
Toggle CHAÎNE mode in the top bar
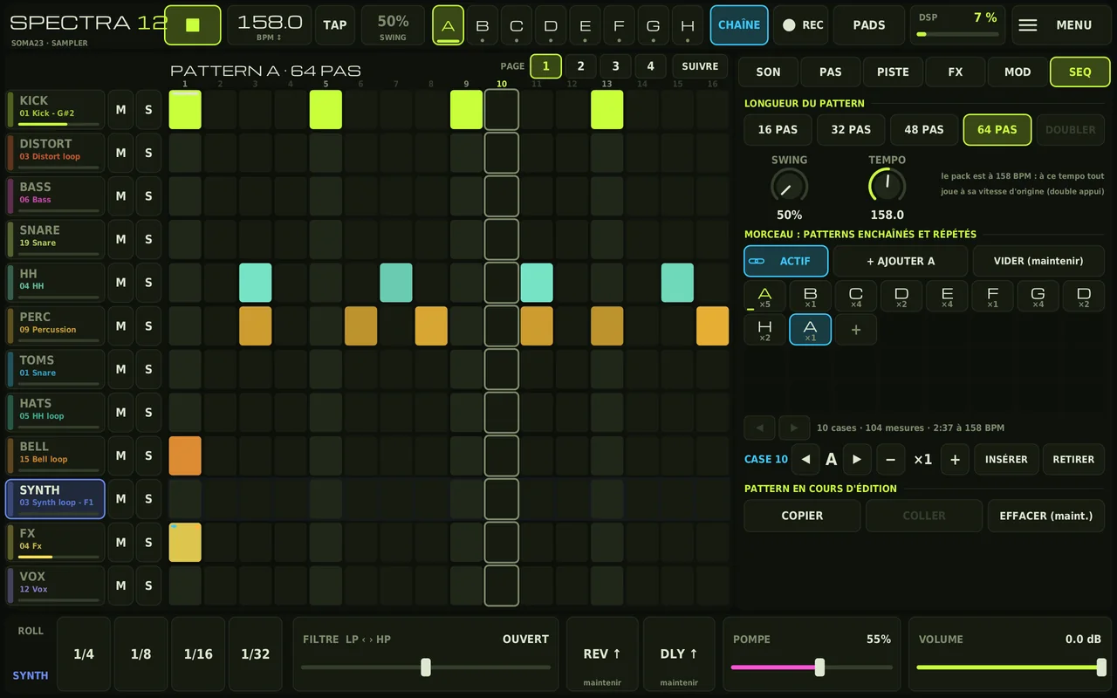click(739, 24)
